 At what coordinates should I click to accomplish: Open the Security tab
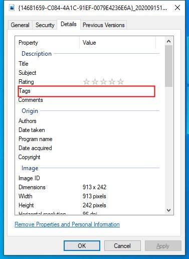click(45, 25)
